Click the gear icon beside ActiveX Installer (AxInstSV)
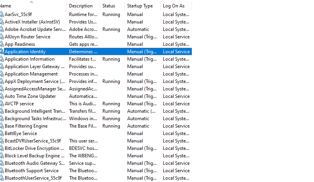Image resolution: width=314 pixels, height=182 pixels. pos(2,22)
